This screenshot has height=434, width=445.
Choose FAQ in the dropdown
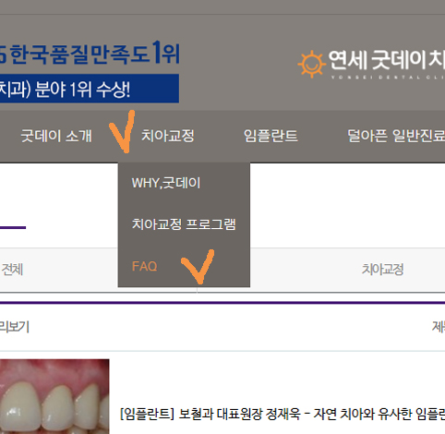click(144, 266)
